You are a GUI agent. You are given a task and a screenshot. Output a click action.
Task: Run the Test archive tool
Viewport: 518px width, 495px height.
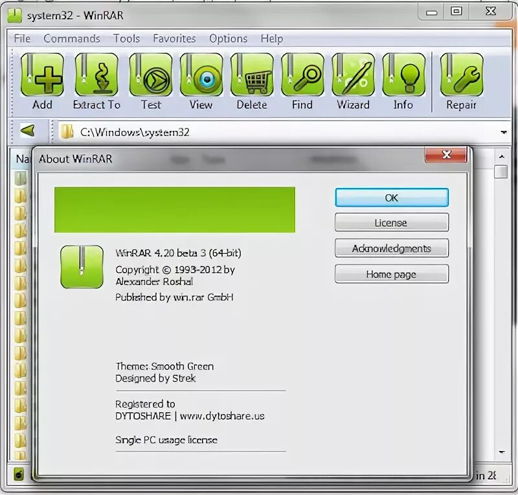[151, 75]
